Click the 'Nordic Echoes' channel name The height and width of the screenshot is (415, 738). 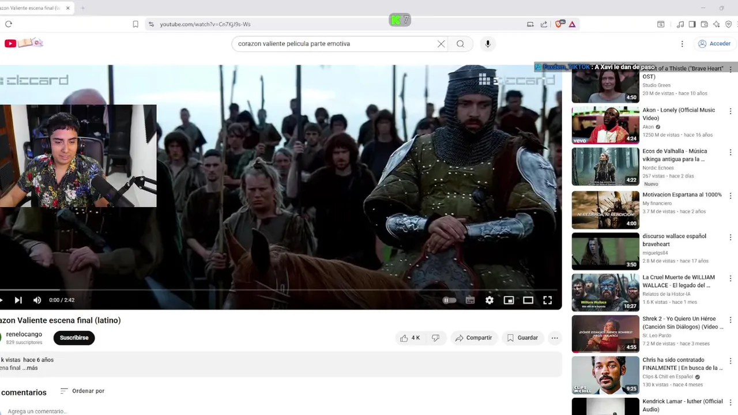pos(658,168)
